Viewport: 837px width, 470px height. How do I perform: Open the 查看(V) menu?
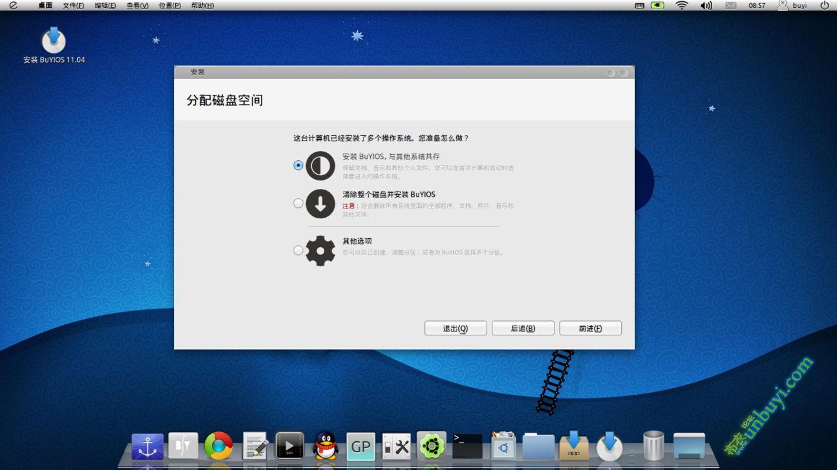[137, 5]
